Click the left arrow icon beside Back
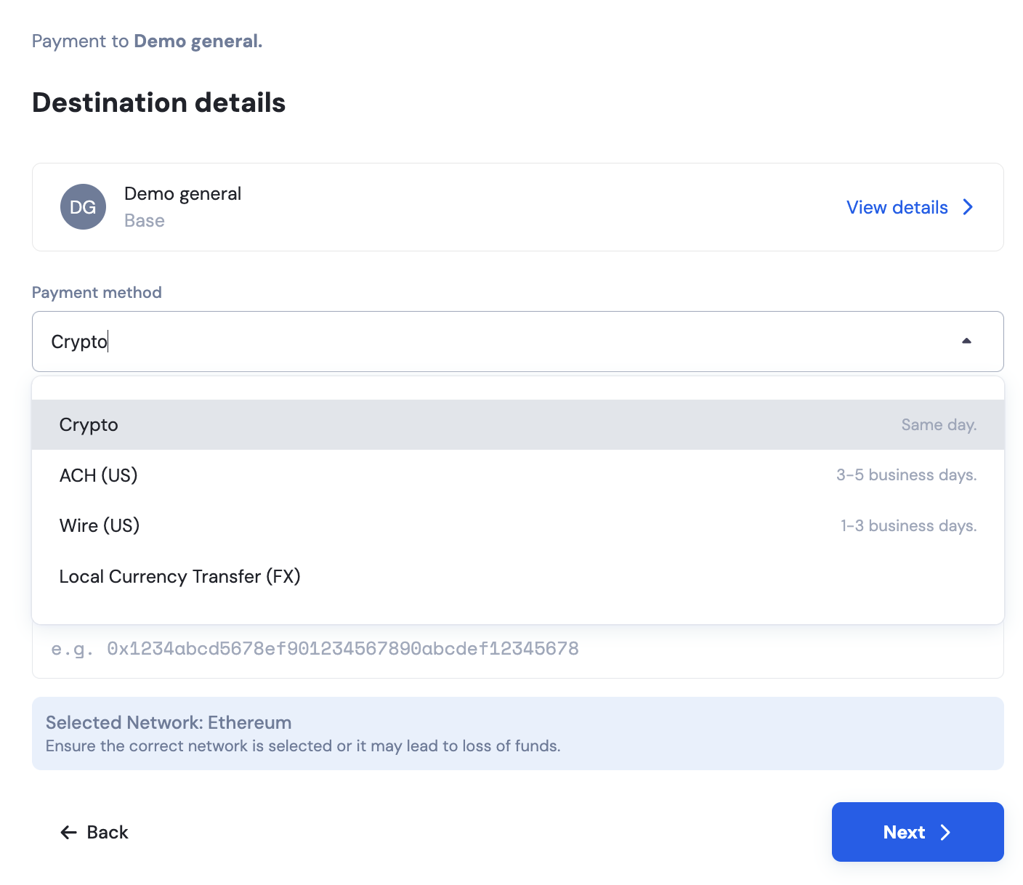The image size is (1023, 885). 69,833
